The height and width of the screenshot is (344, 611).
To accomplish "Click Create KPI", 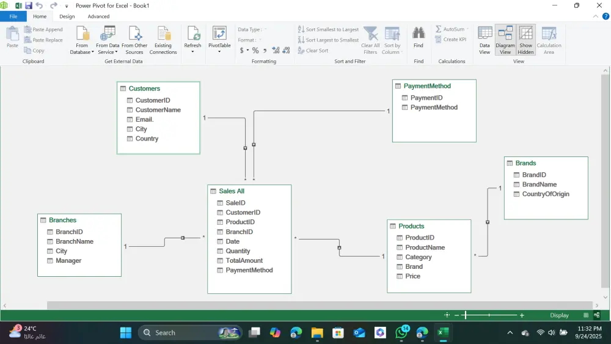I will pos(450,39).
